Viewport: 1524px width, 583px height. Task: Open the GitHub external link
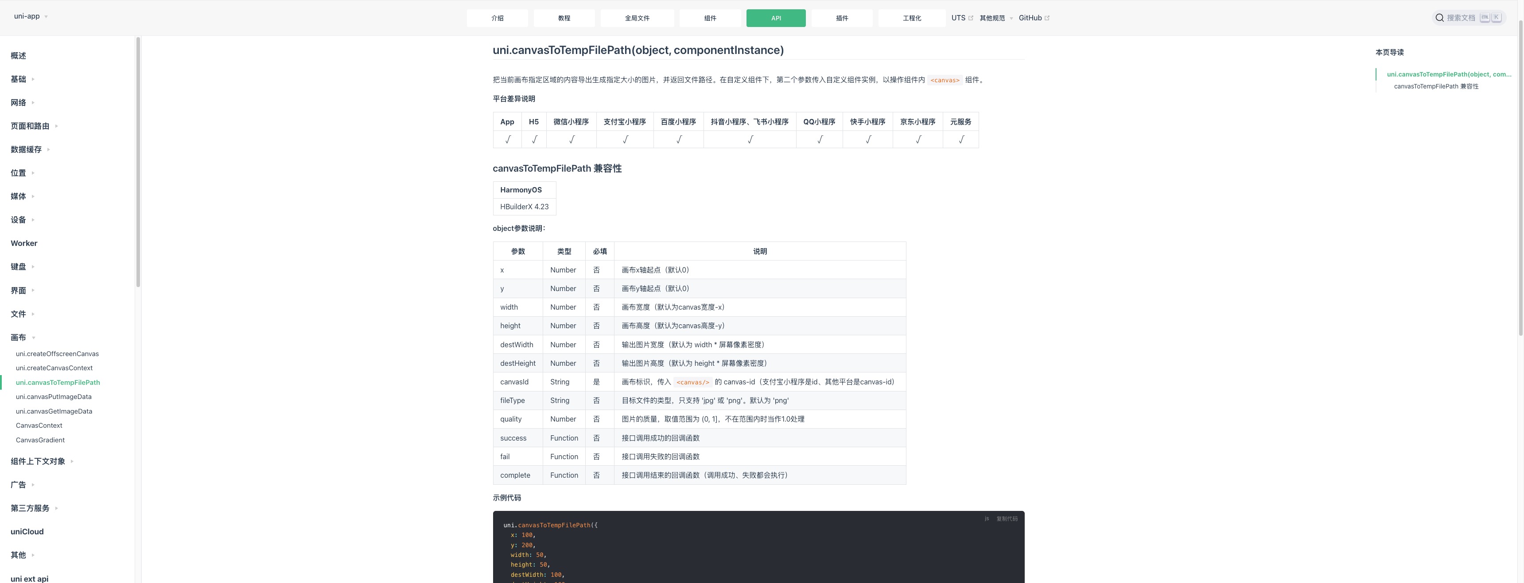click(1033, 18)
